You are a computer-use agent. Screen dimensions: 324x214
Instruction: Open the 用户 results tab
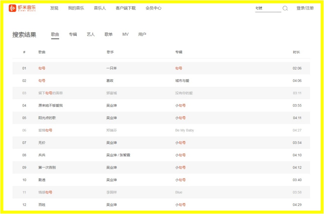142,34
